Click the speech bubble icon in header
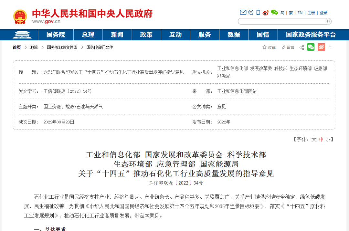This screenshot has height=231, width=349. [251, 12]
